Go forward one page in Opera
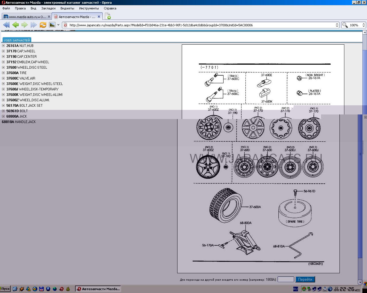The image size is (367, 293). click(25, 25)
